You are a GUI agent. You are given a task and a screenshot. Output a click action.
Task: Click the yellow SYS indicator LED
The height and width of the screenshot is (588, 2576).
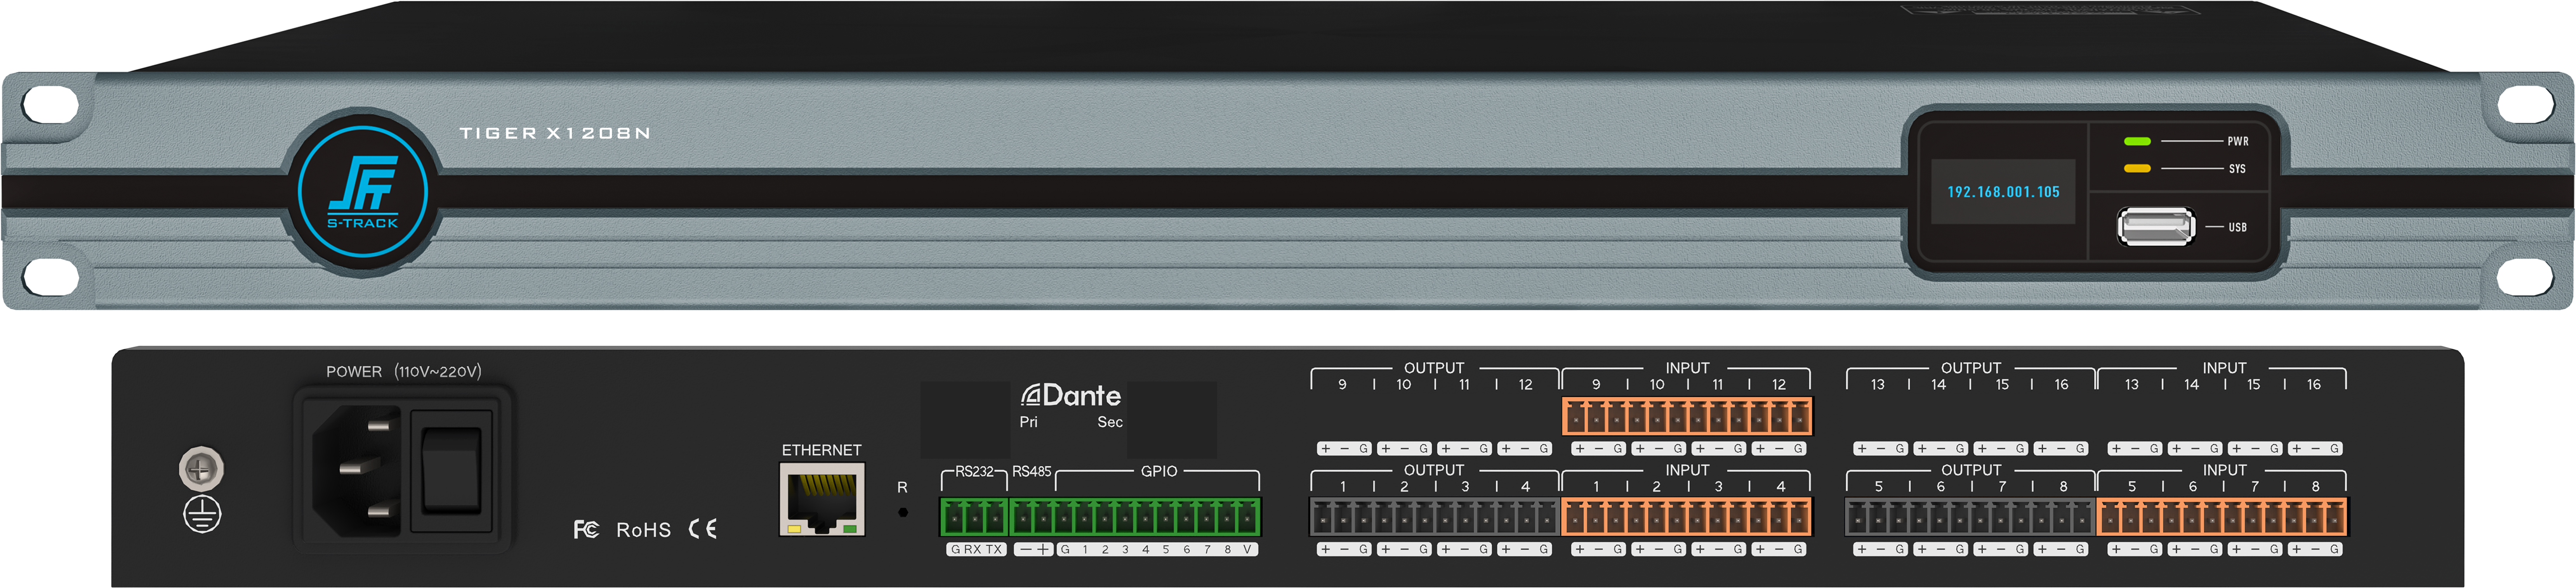pyautogui.click(x=2137, y=168)
